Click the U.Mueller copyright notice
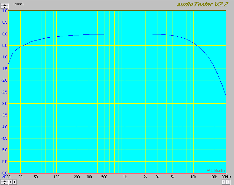Image resolution: width=234 pixels, height=185 pixels. click(x=216, y=170)
